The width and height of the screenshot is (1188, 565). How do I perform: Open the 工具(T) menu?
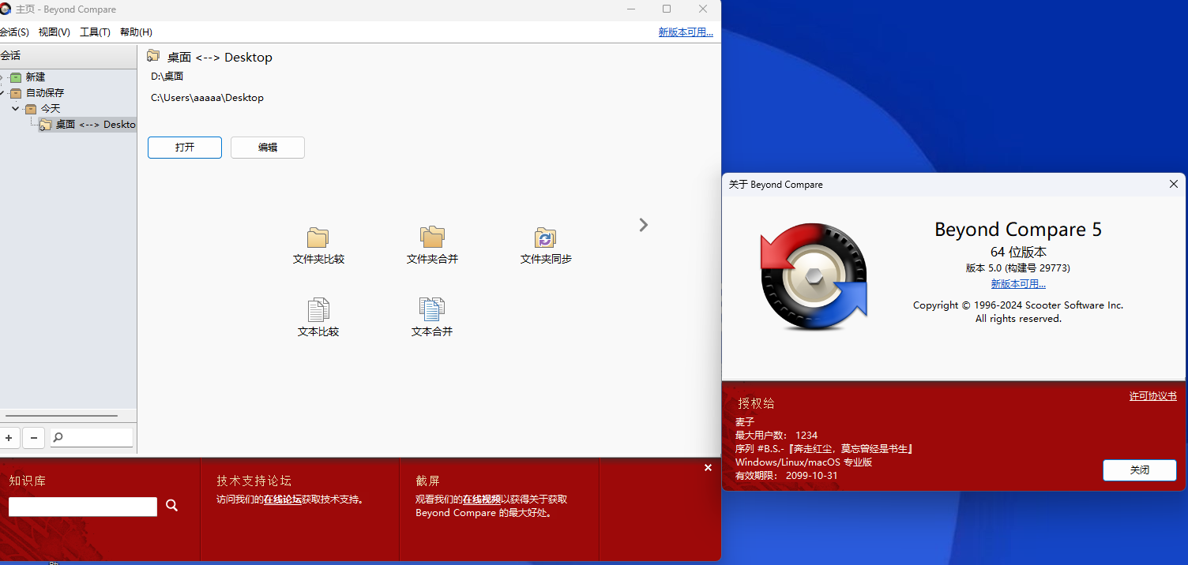tap(95, 32)
